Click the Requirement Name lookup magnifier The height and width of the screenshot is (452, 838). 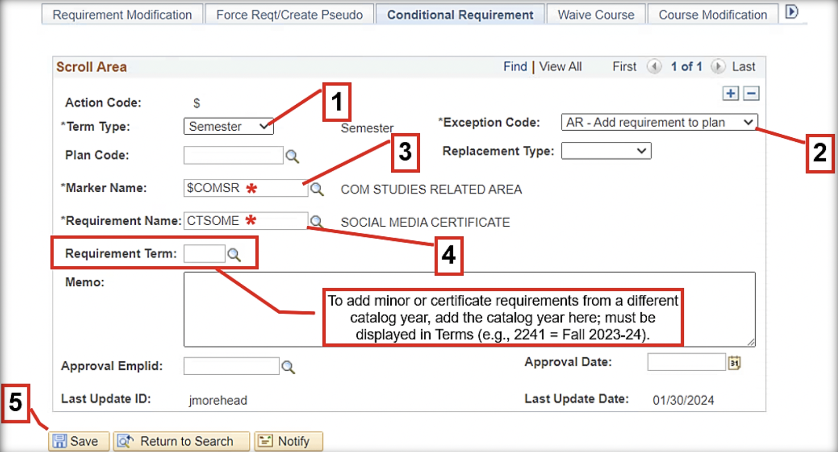coord(316,222)
